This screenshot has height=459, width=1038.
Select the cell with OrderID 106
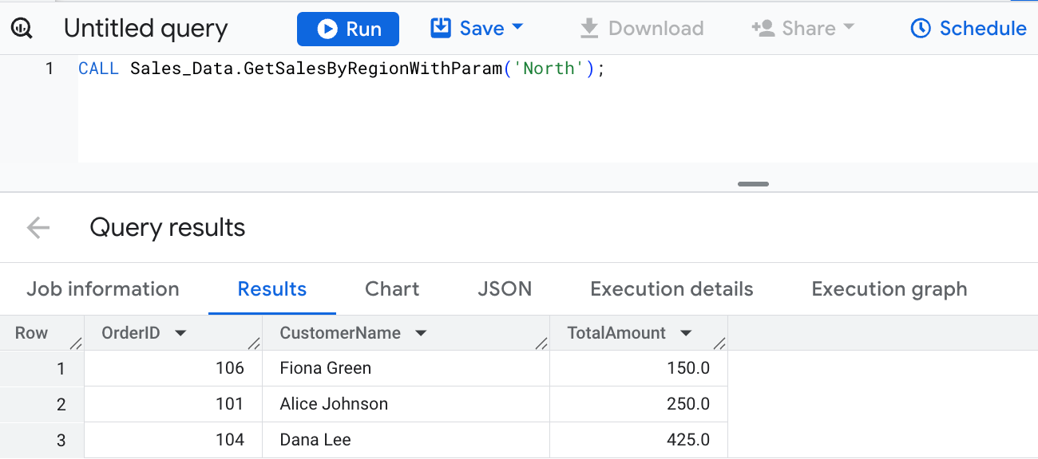173,368
